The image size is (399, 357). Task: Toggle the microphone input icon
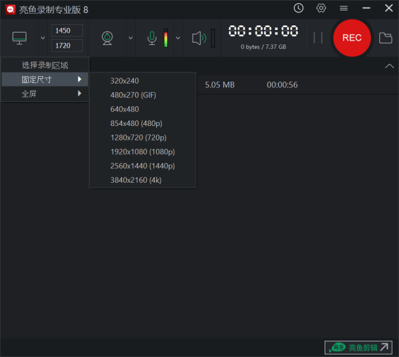pyautogui.click(x=152, y=38)
